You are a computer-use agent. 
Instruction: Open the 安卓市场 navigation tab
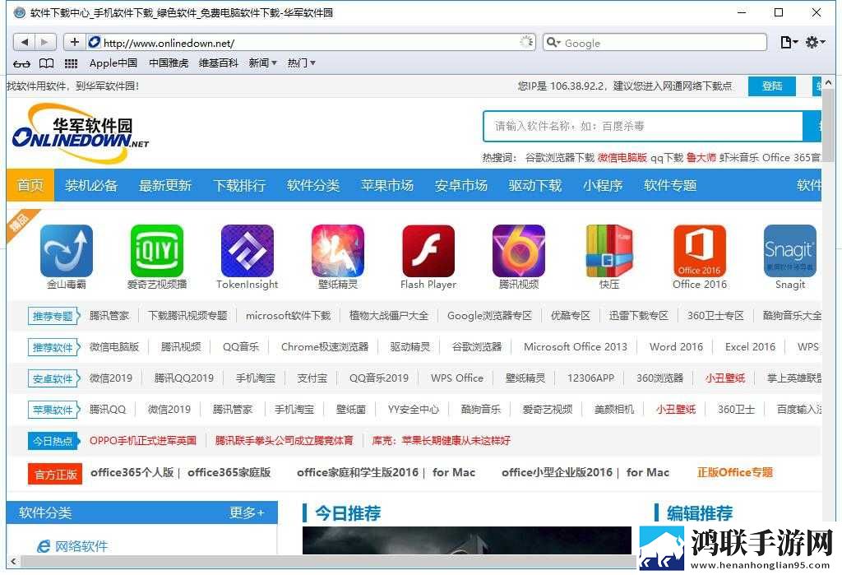point(461,185)
